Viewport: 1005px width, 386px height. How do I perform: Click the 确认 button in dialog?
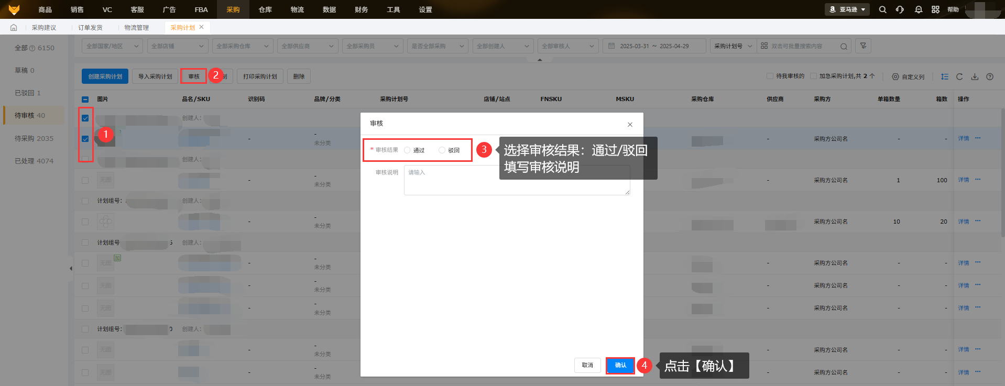click(x=620, y=365)
